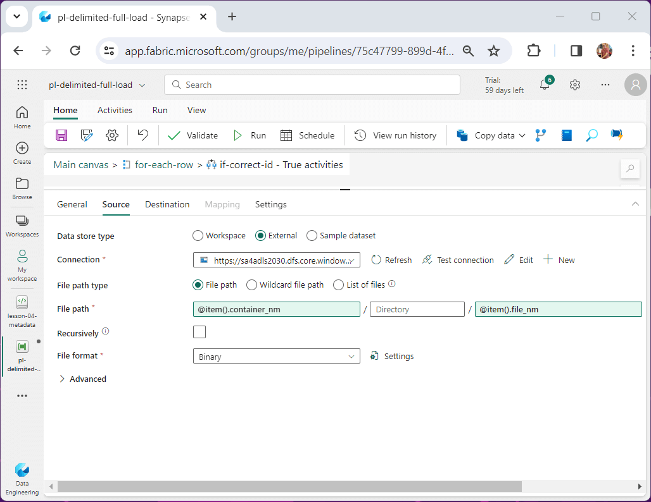Expand the Advanced section

[x=82, y=379]
